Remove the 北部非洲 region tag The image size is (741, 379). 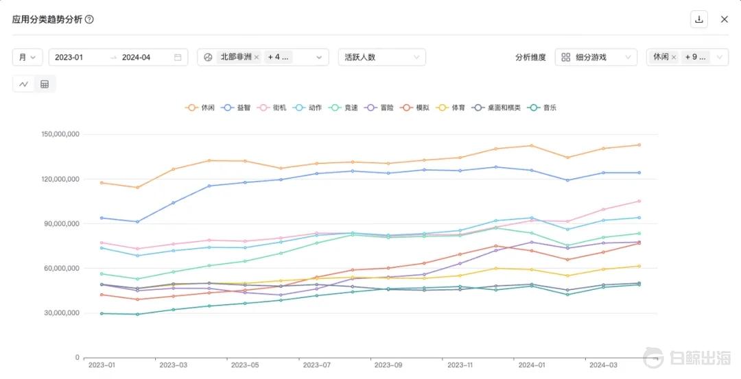[x=257, y=58]
